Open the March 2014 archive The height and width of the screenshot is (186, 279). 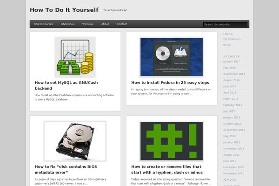(x=231, y=99)
